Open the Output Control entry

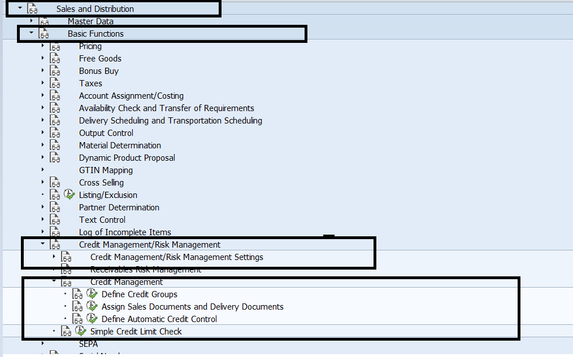[106, 133]
